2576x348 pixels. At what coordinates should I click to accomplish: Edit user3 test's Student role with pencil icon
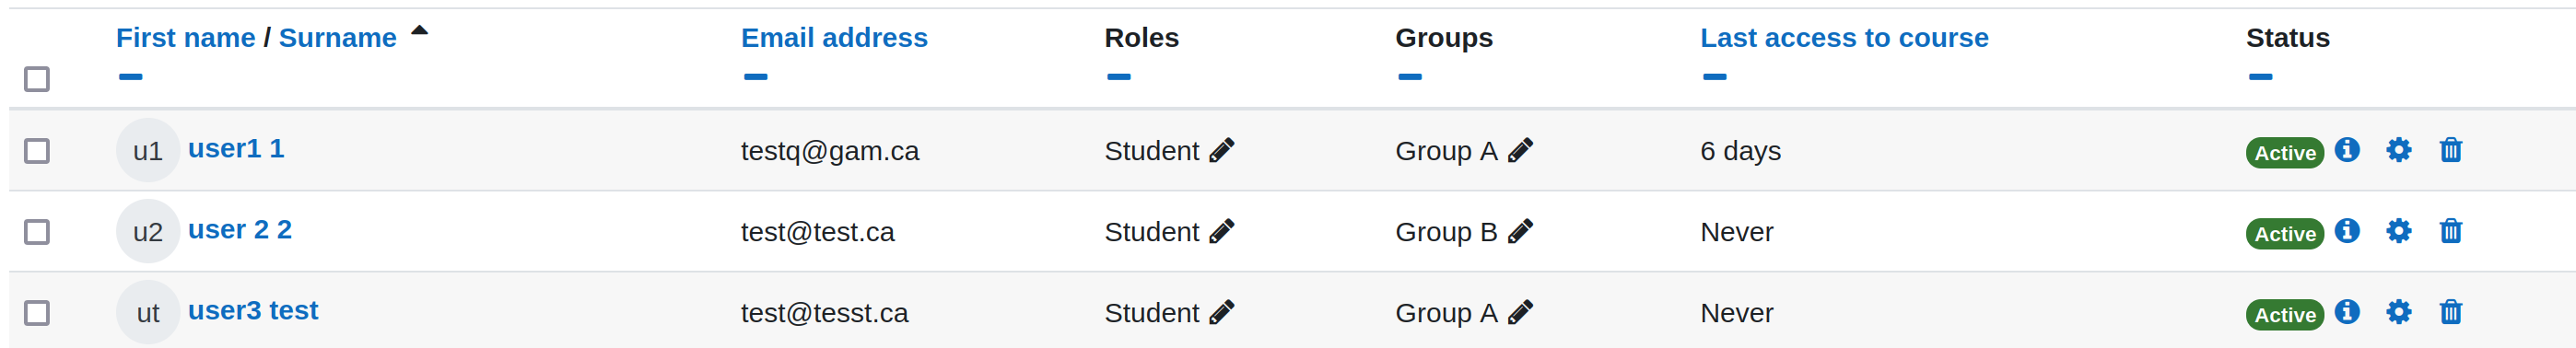pyautogui.click(x=1221, y=313)
